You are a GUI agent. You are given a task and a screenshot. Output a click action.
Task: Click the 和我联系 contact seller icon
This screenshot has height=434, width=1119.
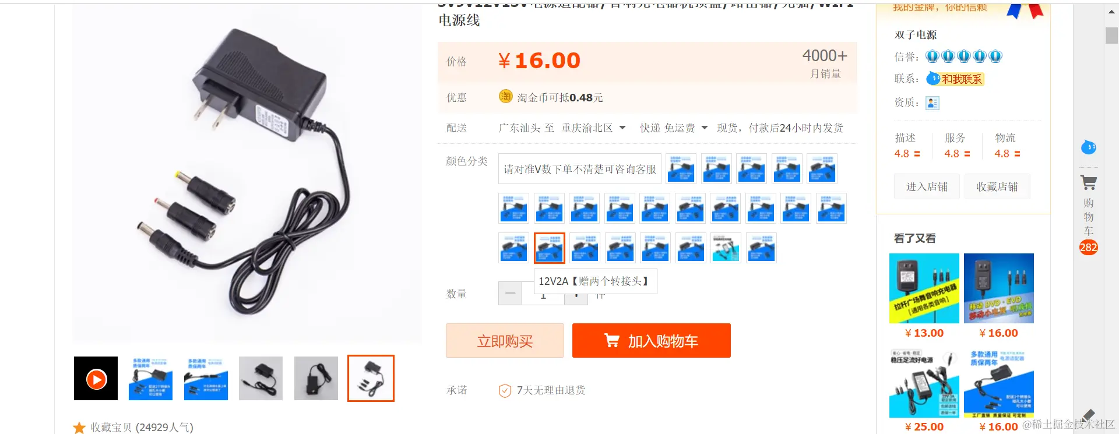pos(955,79)
